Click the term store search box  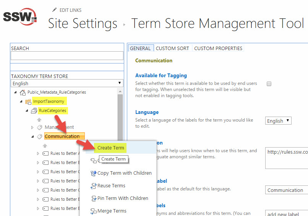(x=67, y=56)
